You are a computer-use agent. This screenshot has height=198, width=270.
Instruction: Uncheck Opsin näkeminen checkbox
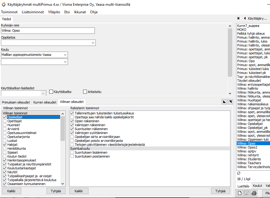[x=72, y=121]
